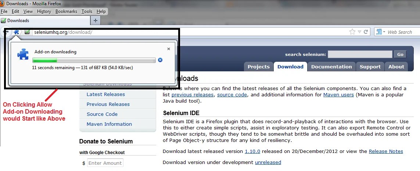Switch to the Projects tab

click(258, 67)
